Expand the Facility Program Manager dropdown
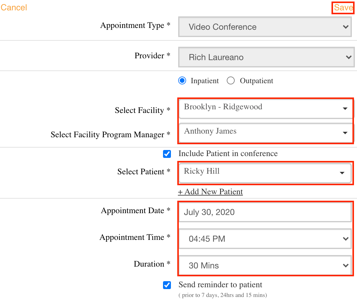The width and height of the screenshot is (357, 300). point(265,132)
